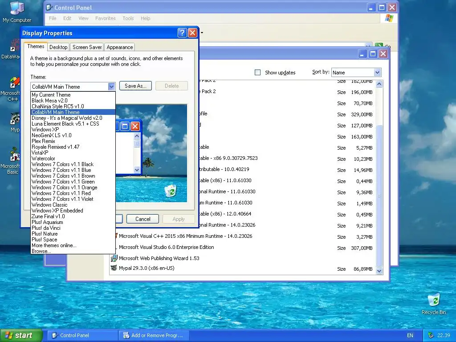Click Microsoft Web Publishing Wizard icon
The image size is (456, 342).
(114, 258)
